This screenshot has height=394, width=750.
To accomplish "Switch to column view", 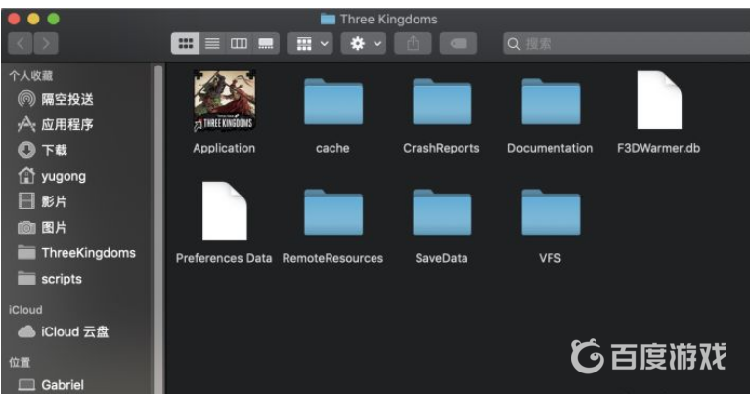I will [239, 44].
